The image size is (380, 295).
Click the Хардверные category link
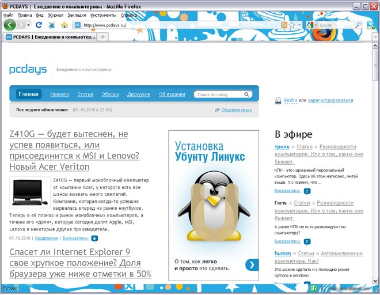click(47, 238)
